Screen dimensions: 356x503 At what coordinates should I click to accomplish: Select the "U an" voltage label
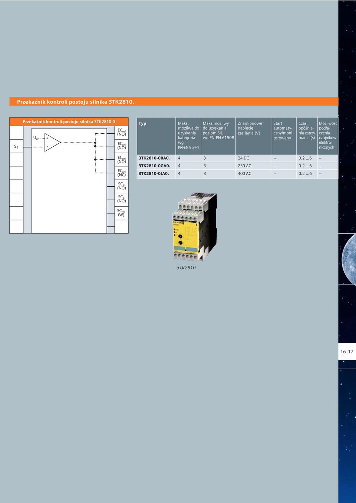36,138
